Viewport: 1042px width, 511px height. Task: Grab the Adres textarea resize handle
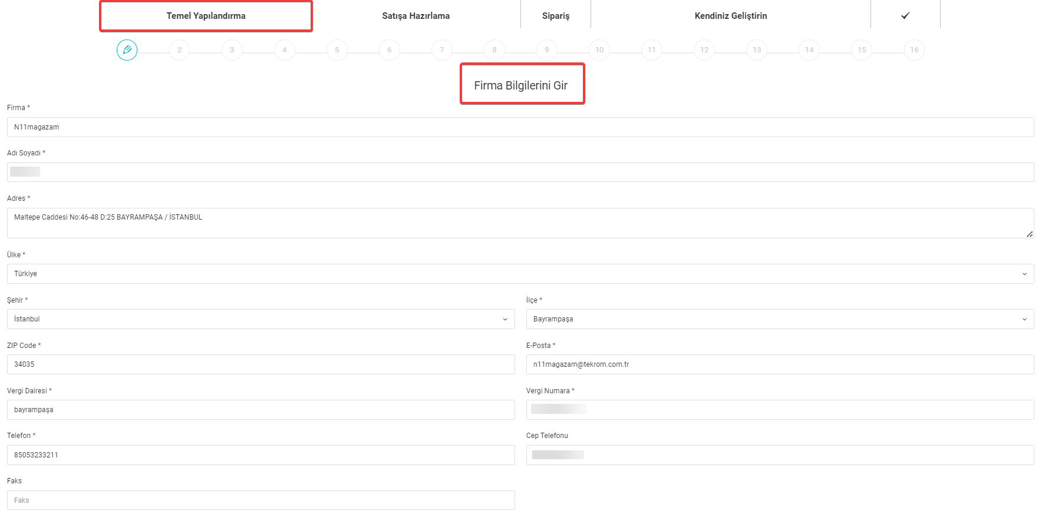coord(1030,234)
